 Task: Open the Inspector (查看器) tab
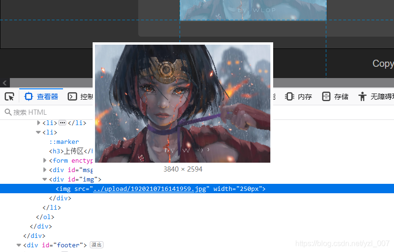point(41,97)
